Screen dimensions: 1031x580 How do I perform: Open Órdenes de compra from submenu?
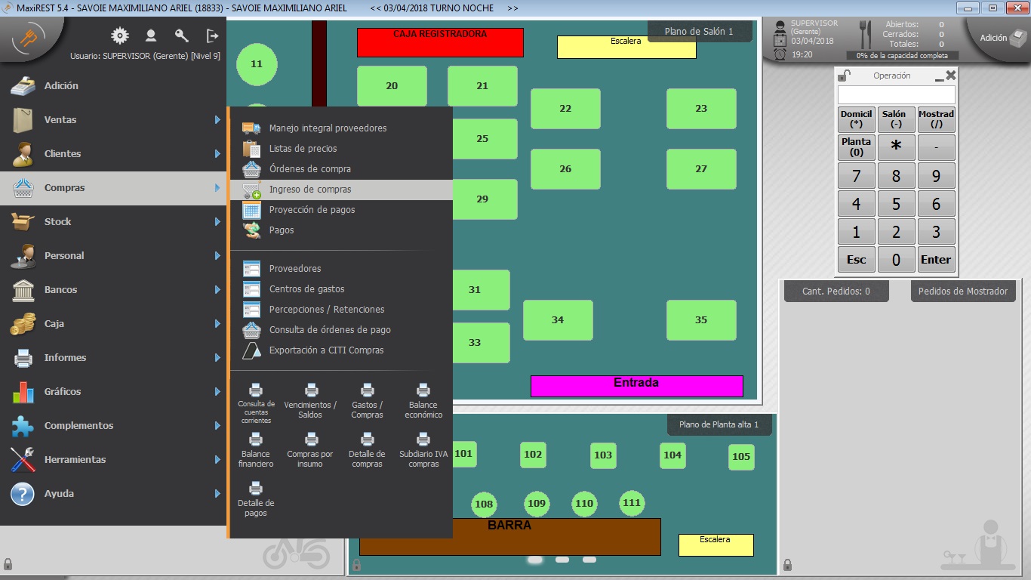(309, 169)
